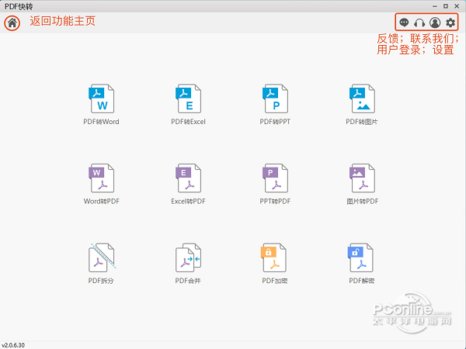466x349 pixels.
Task: Pick the Excel转PDF conversion icon
Action: pyautogui.click(x=188, y=178)
